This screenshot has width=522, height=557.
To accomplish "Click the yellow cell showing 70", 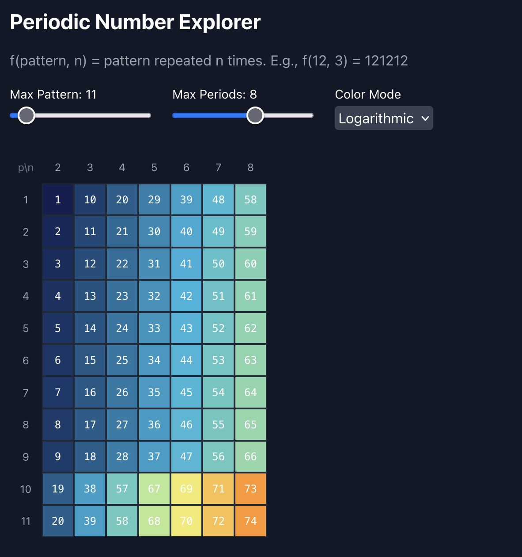I will (186, 521).
